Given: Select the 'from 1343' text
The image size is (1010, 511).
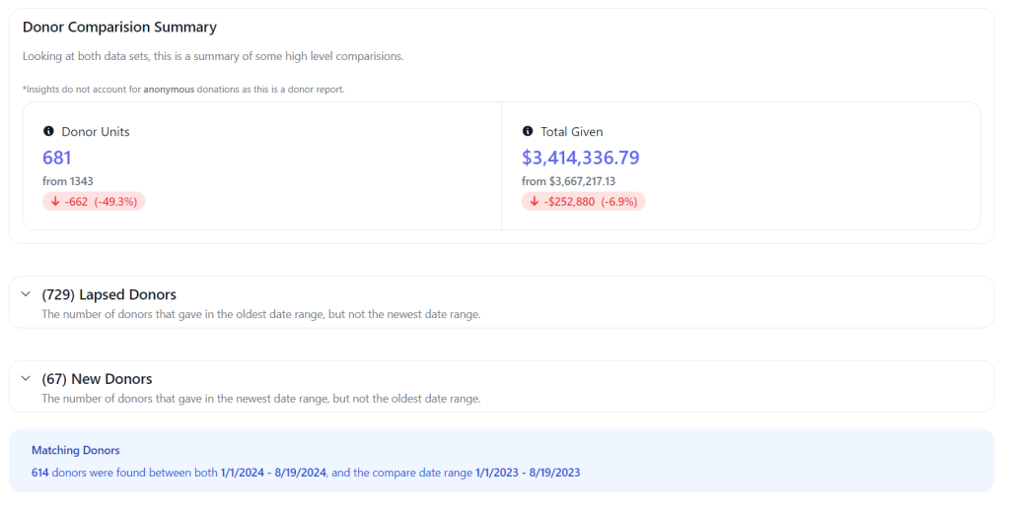Looking at the screenshot, I should coord(68,181).
